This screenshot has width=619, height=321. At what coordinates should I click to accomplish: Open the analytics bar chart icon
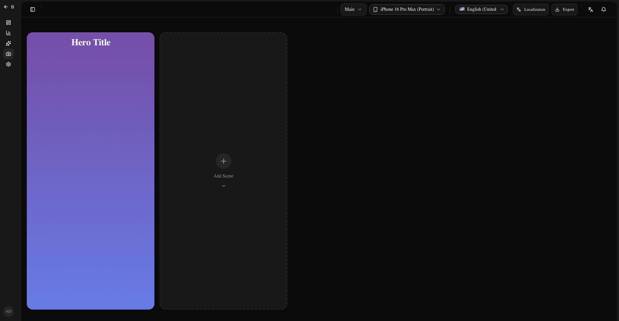[x=8, y=33]
